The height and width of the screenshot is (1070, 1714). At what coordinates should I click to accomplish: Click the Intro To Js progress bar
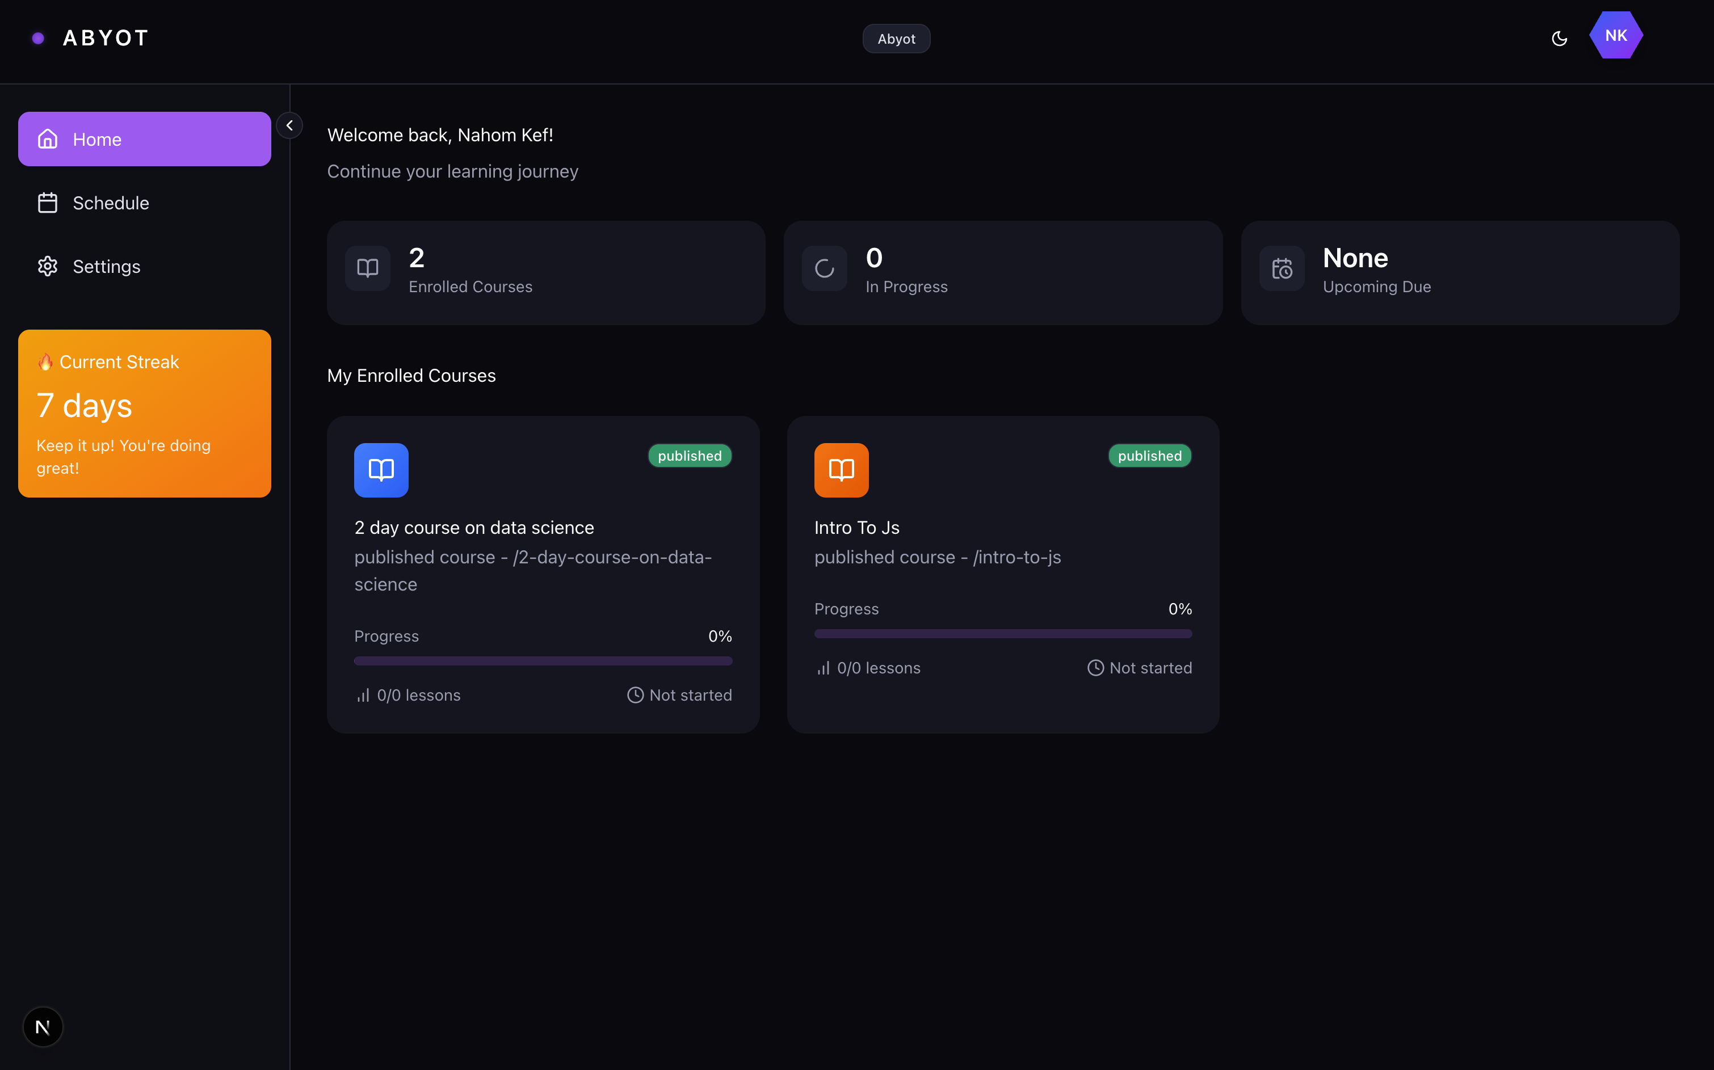coord(1002,633)
